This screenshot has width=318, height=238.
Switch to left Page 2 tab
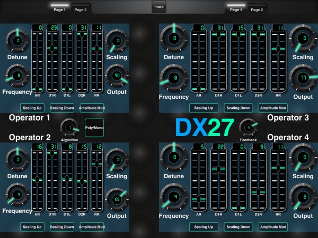pyautogui.click(x=81, y=8)
